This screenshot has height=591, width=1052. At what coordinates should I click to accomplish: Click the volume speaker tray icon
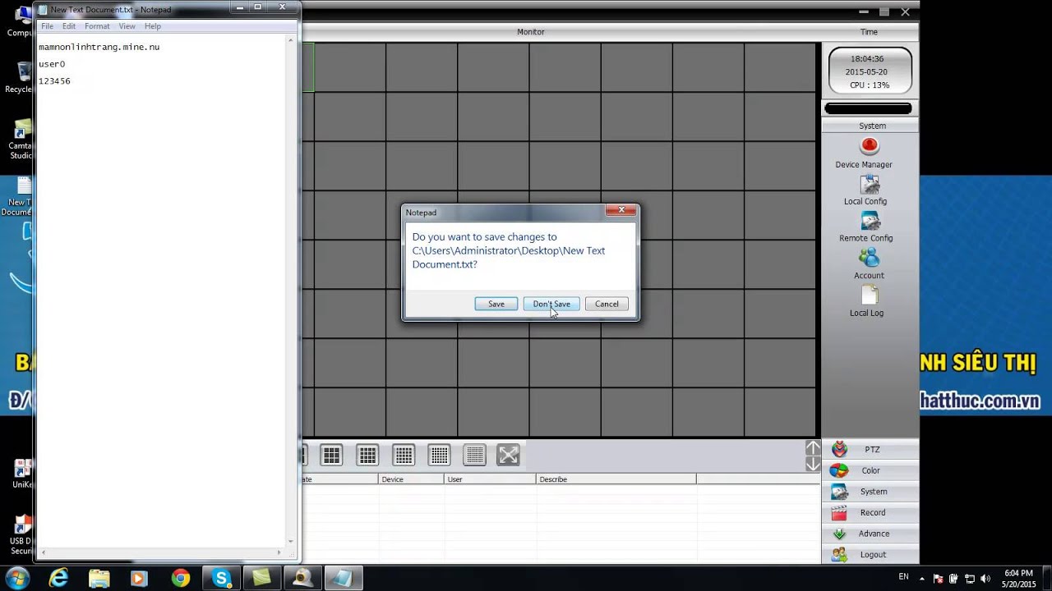coord(985,579)
